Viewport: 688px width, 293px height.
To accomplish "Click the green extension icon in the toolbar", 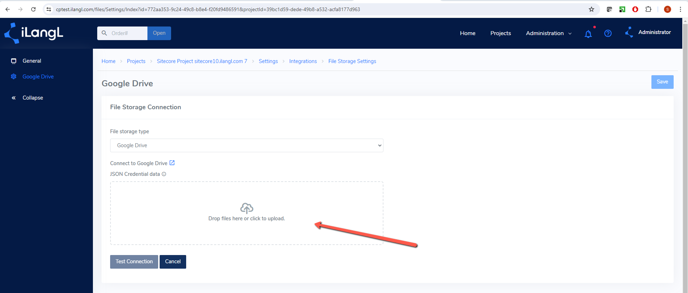I will point(622,9).
